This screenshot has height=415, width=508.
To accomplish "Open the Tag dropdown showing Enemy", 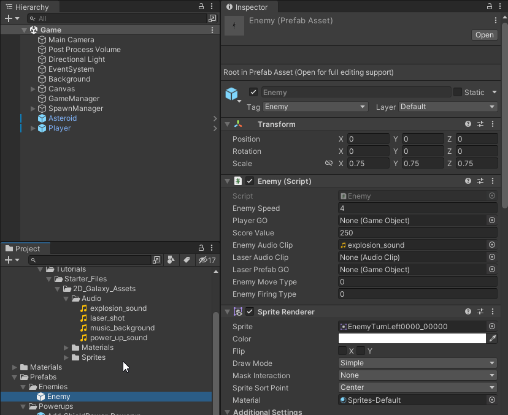I will pos(315,107).
